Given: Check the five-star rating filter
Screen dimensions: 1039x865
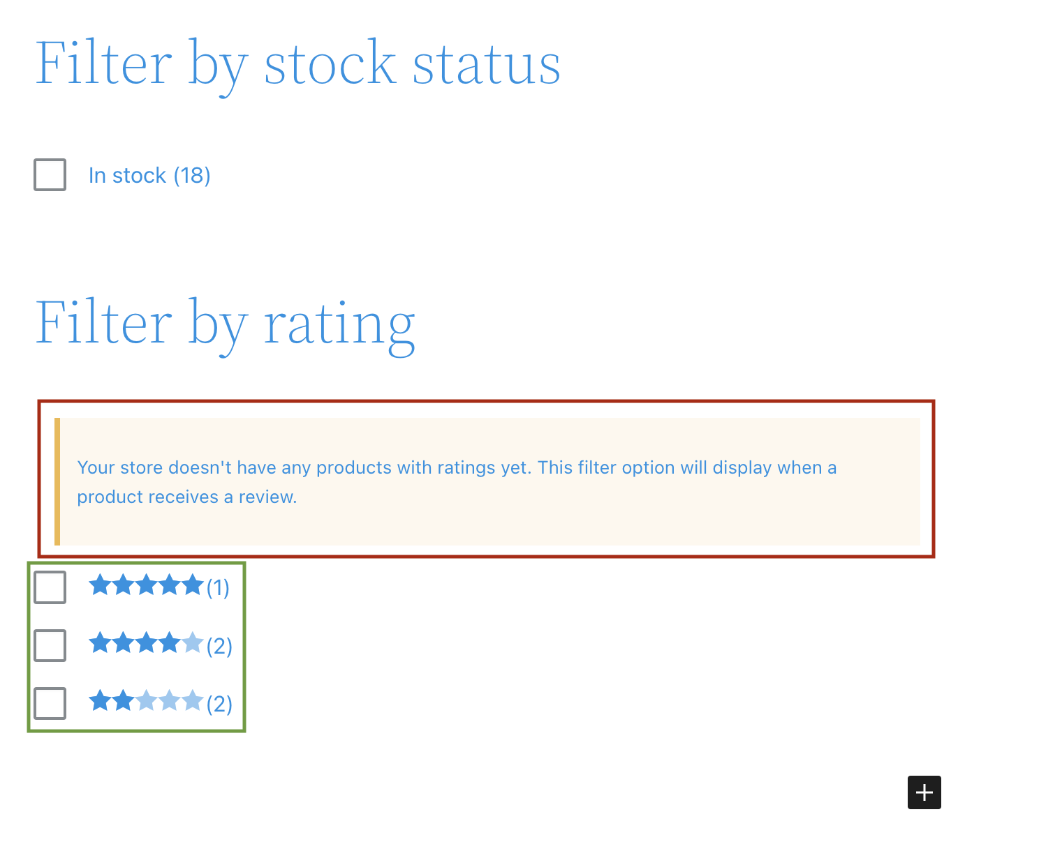Looking at the screenshot, I should point(49,587).
